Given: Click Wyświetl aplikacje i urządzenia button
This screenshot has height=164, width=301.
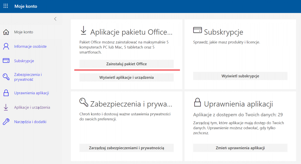Looking at the screenshot, I should 126,77.
